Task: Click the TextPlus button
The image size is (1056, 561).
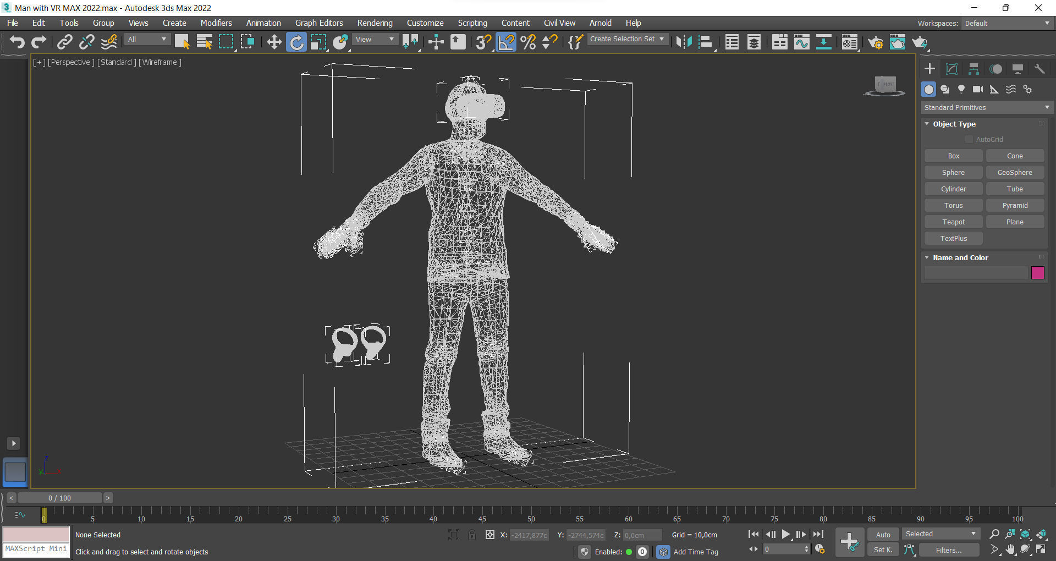Action: pyautogui.click(x=954, y=239)
